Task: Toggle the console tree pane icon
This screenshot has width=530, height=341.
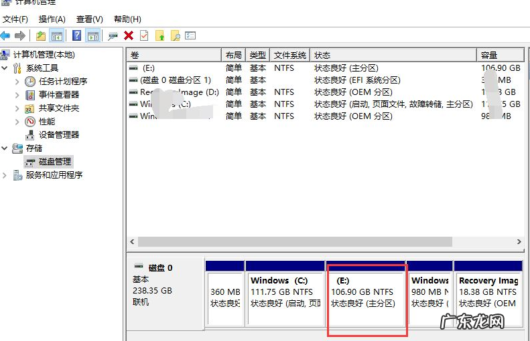Action: point(56,35)
